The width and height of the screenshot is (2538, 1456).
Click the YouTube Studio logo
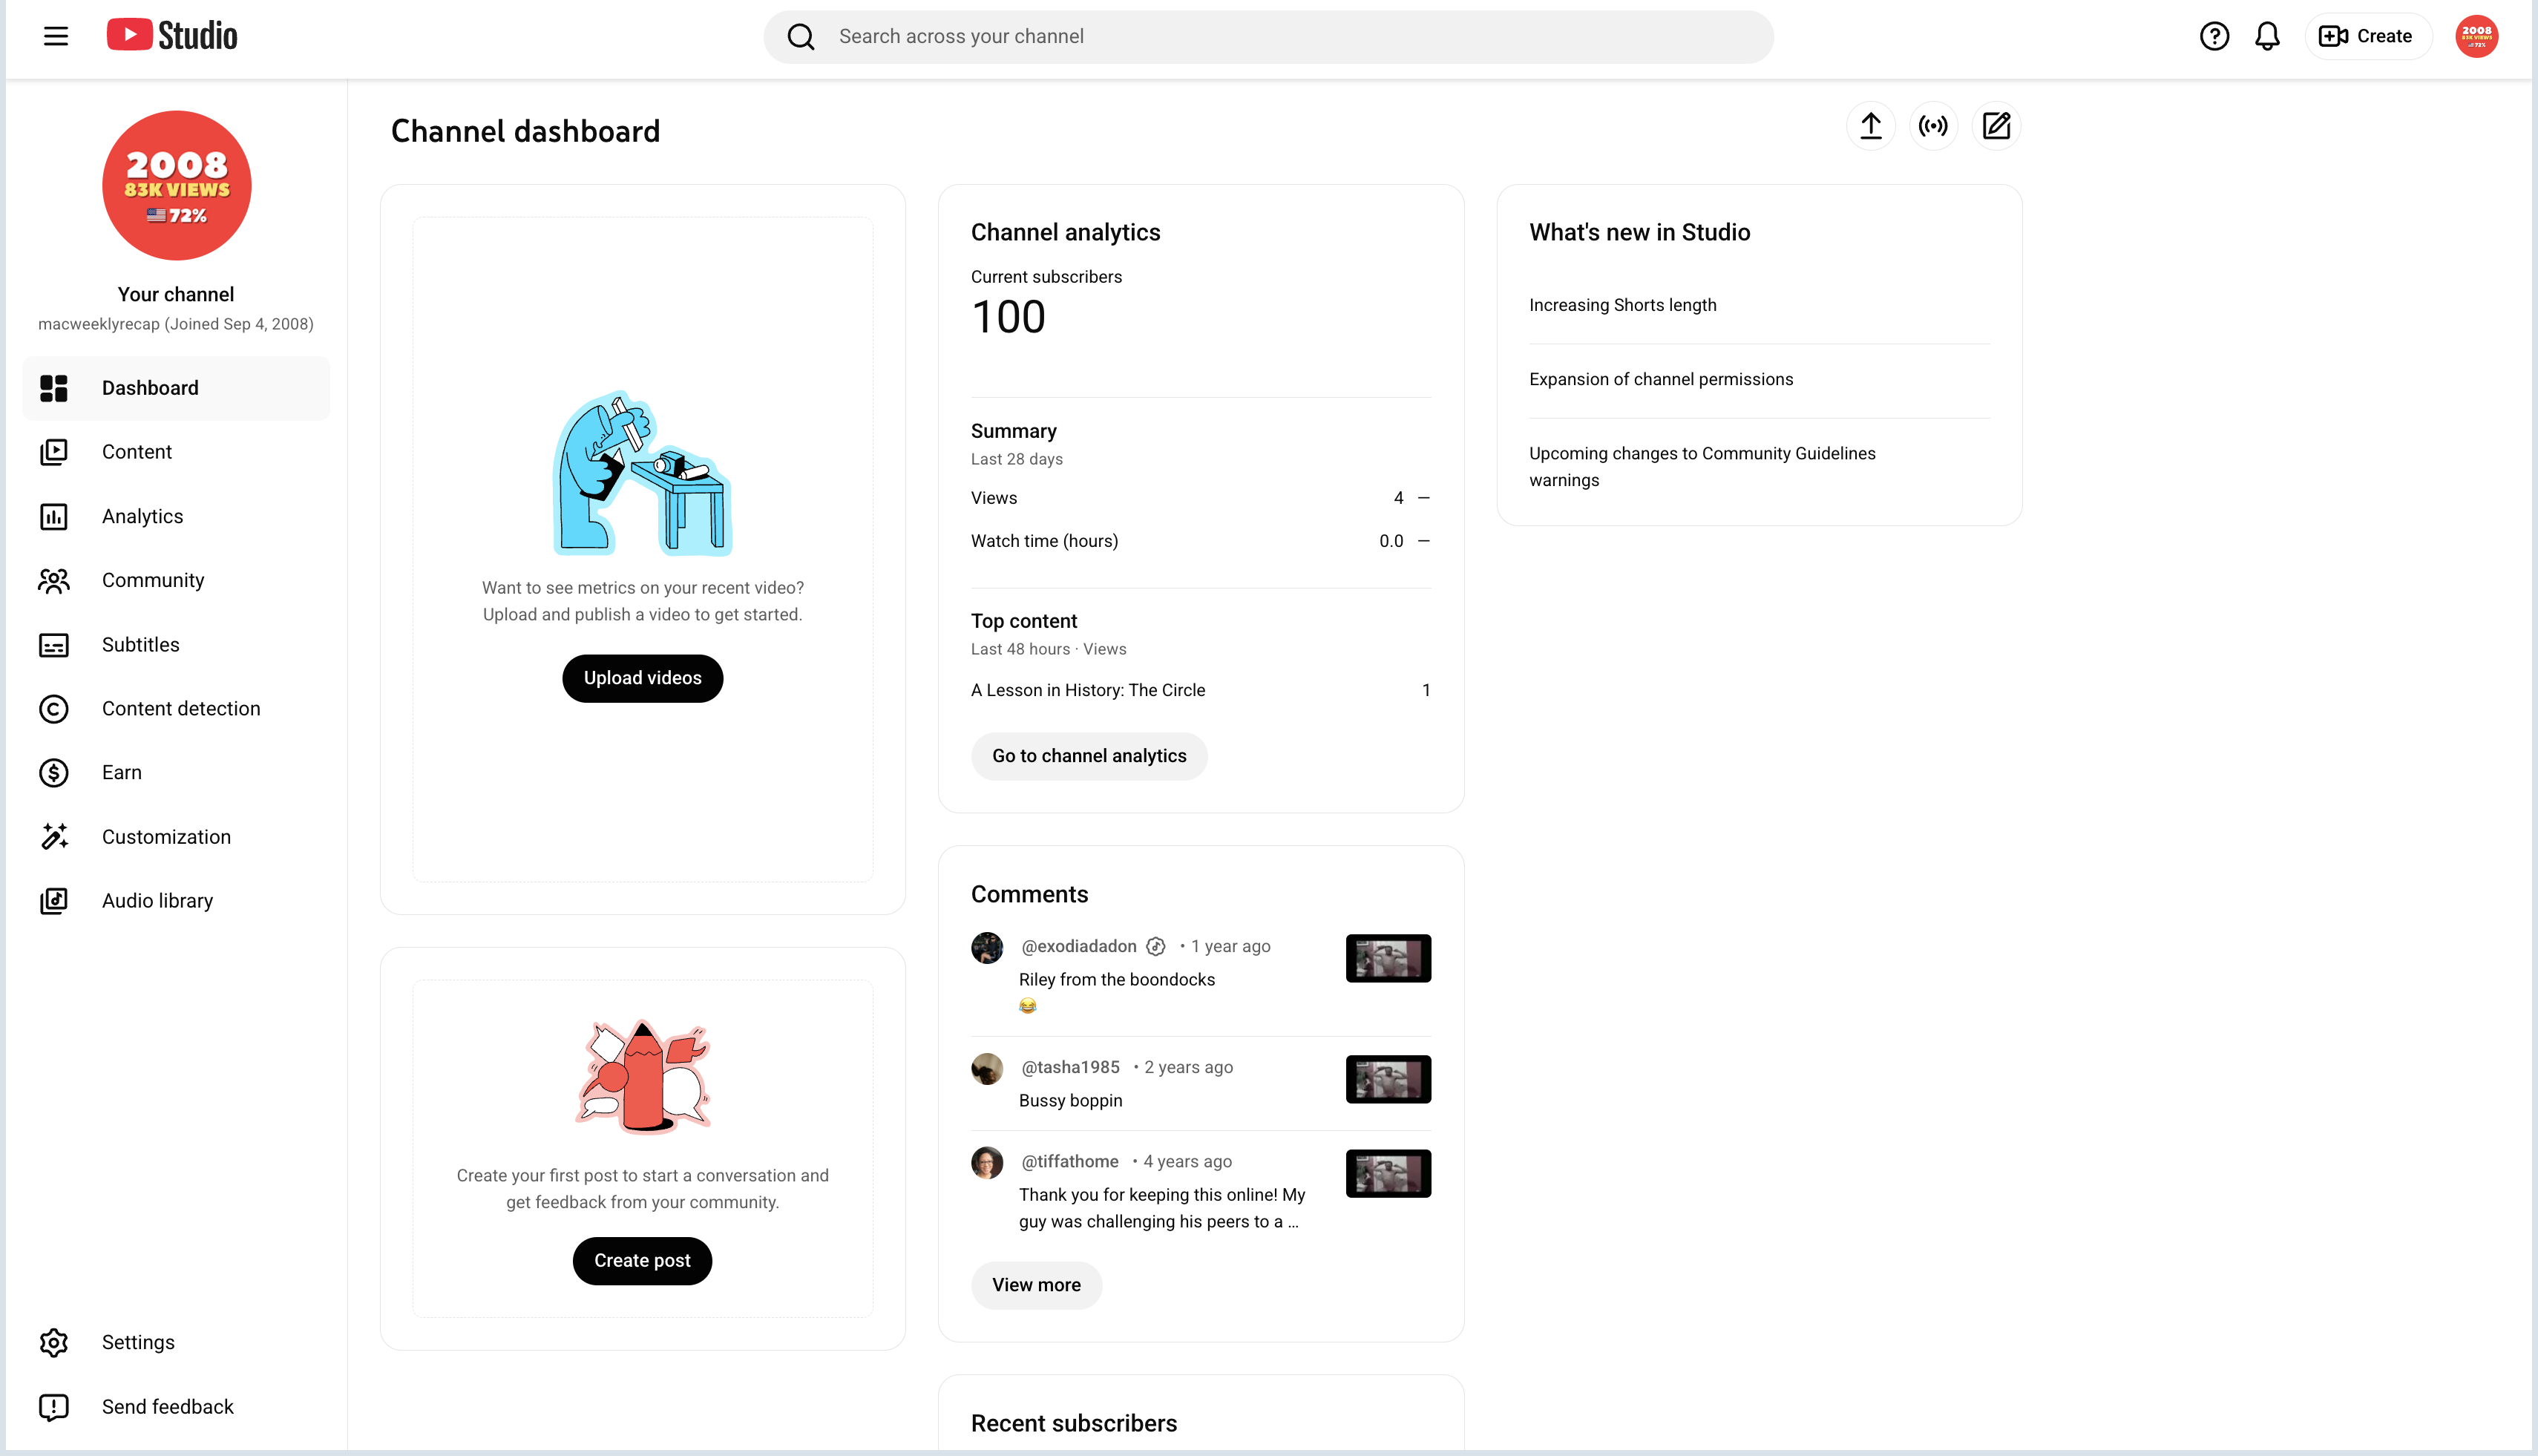point(172,36)
